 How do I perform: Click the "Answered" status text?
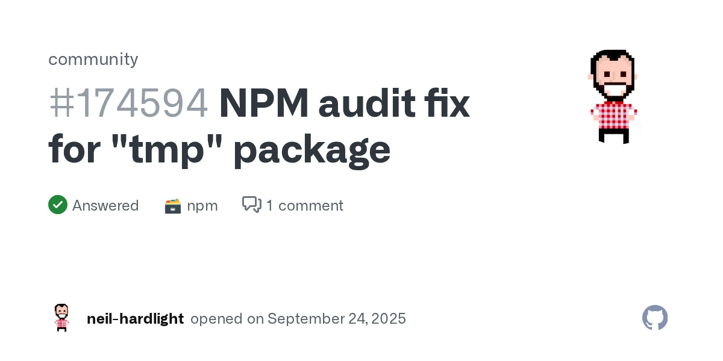coord(105,206)
